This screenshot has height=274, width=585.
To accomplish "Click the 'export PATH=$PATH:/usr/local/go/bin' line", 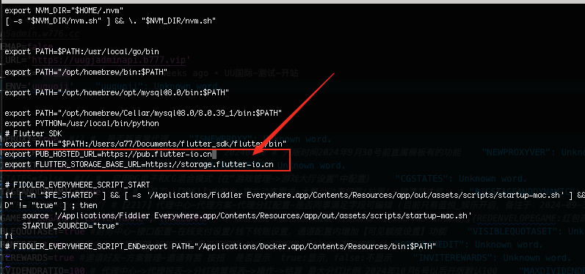I will (x=82, y=52).
